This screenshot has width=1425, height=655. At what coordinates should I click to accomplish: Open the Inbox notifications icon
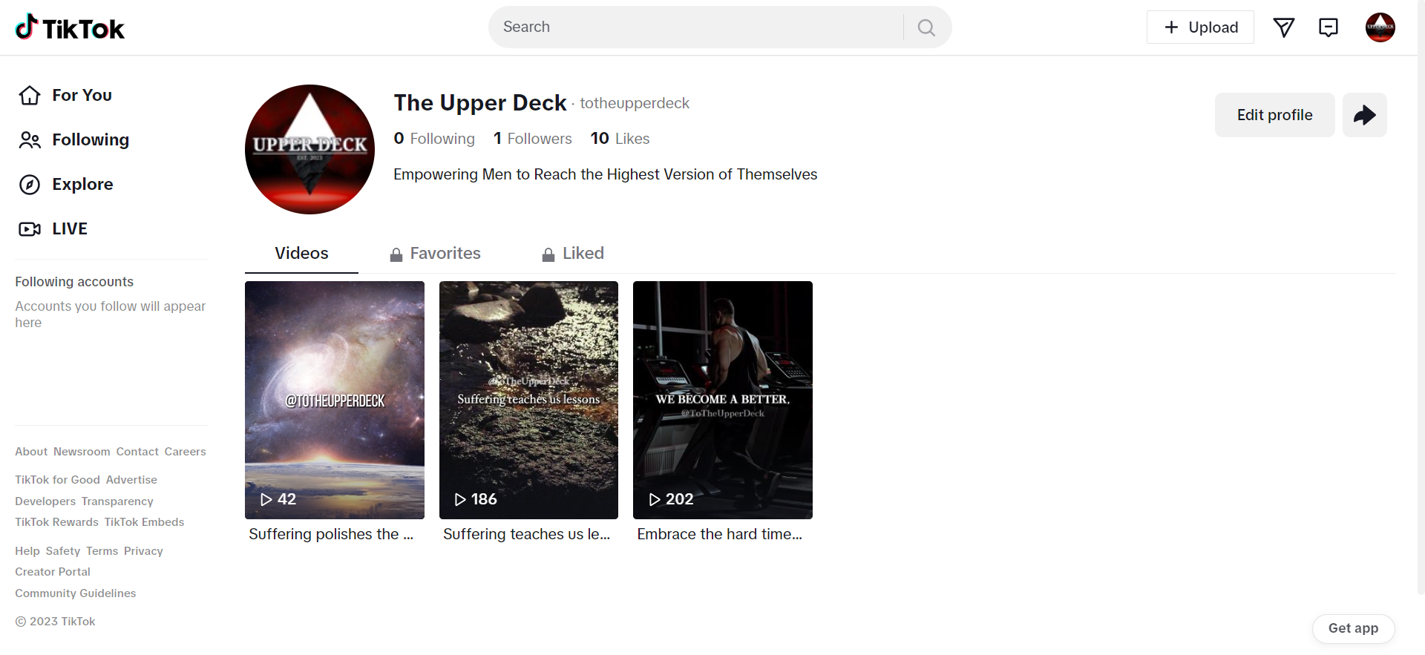[1329, 27]
